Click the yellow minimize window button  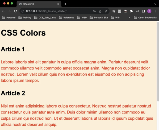pyautogui.click(x=8, y=3)
